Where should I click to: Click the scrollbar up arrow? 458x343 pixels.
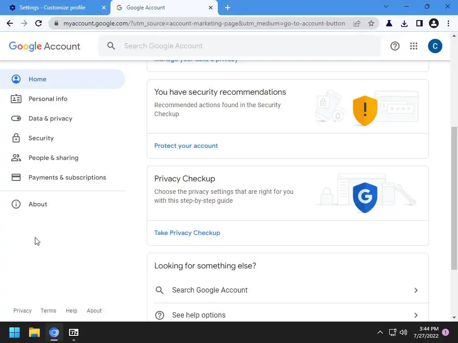pyautogui.click(x=454, y=36)
